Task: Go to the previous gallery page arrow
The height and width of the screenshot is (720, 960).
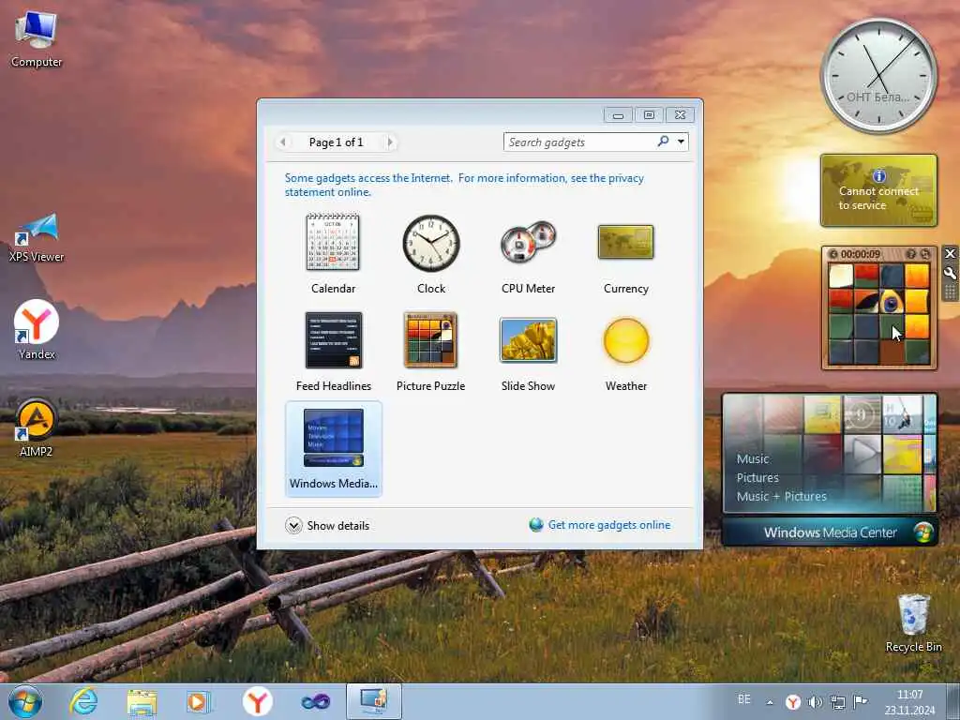Action: point(282,142)
